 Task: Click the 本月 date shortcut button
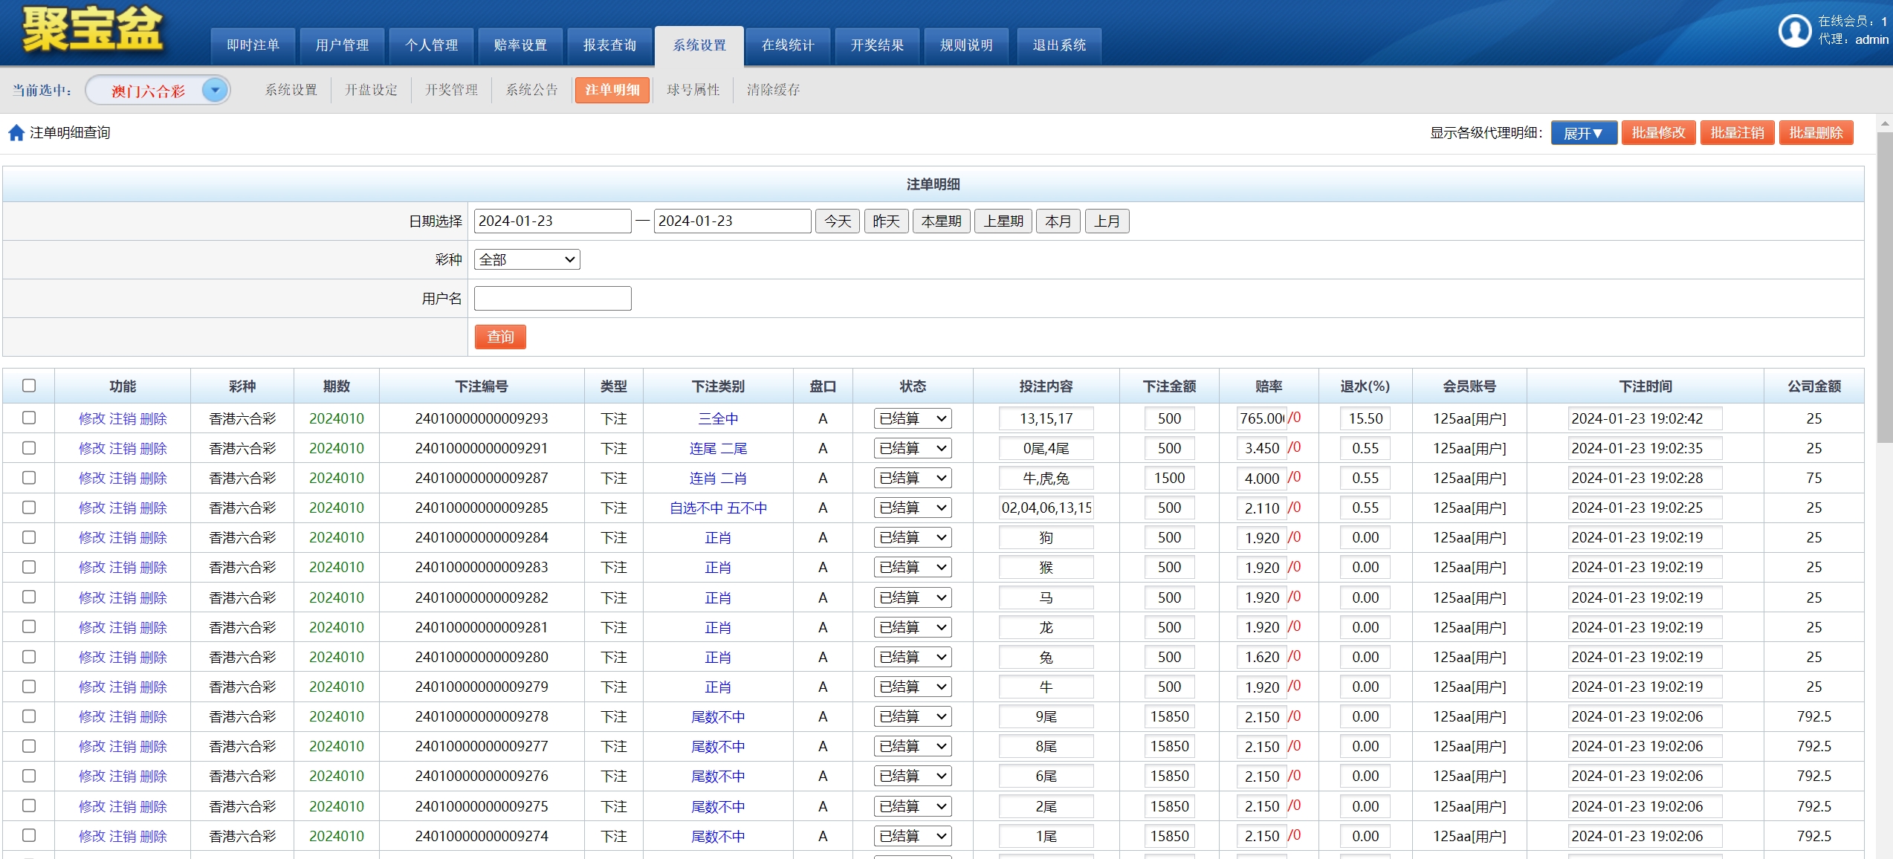click(1058, 221)
